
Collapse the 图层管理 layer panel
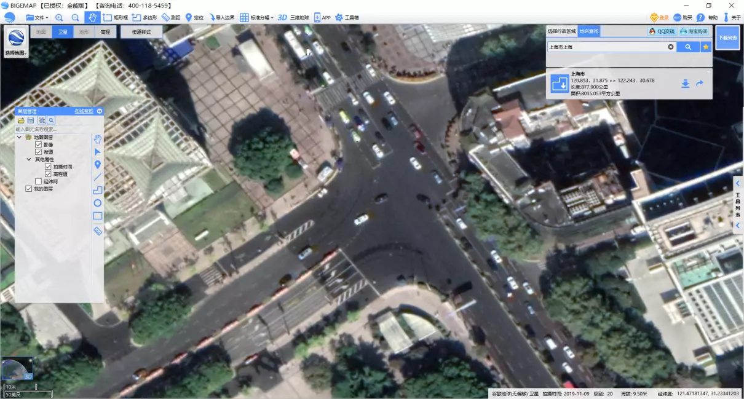[x=99, y=111]
